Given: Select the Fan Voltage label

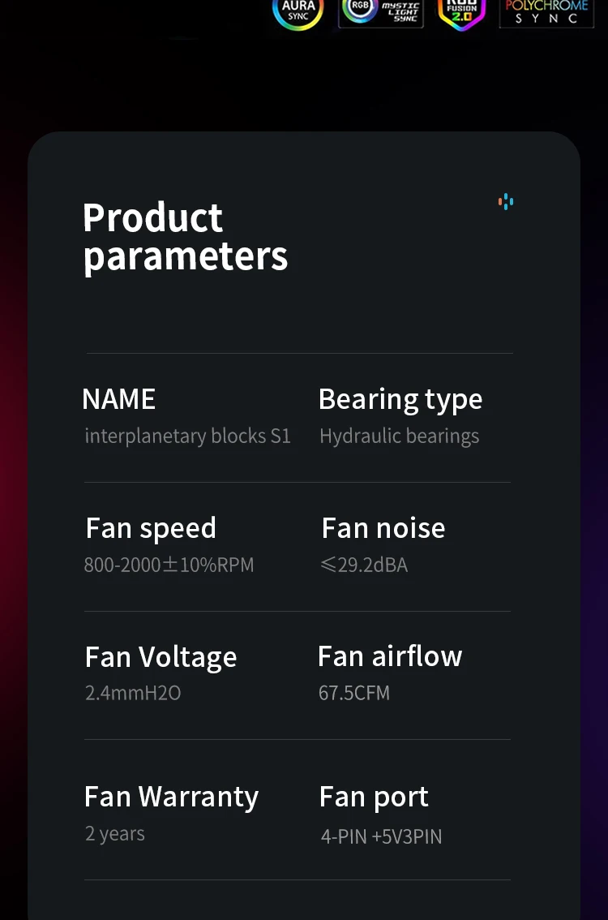Looking at the screenshot, I should point(161,658).
